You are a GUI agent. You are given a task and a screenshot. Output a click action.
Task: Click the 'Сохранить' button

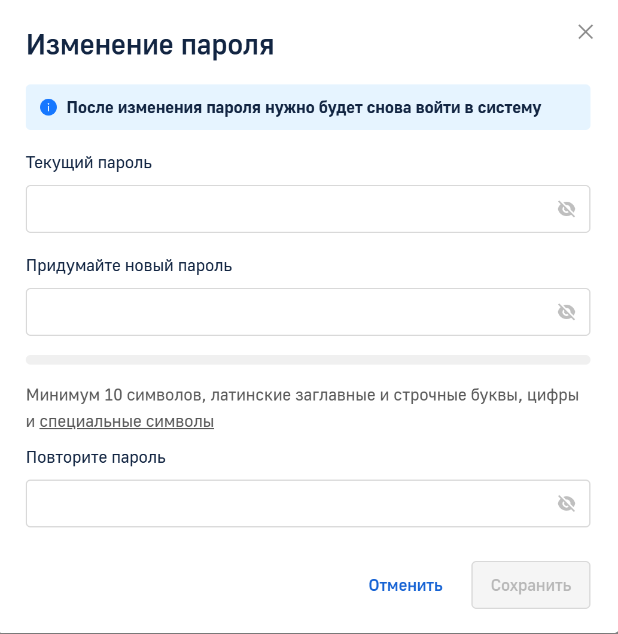[531, 585]
